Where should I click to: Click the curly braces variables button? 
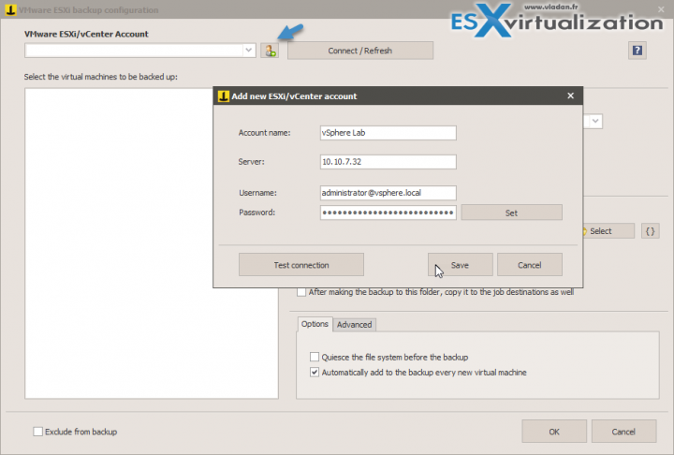pos(650,231)
